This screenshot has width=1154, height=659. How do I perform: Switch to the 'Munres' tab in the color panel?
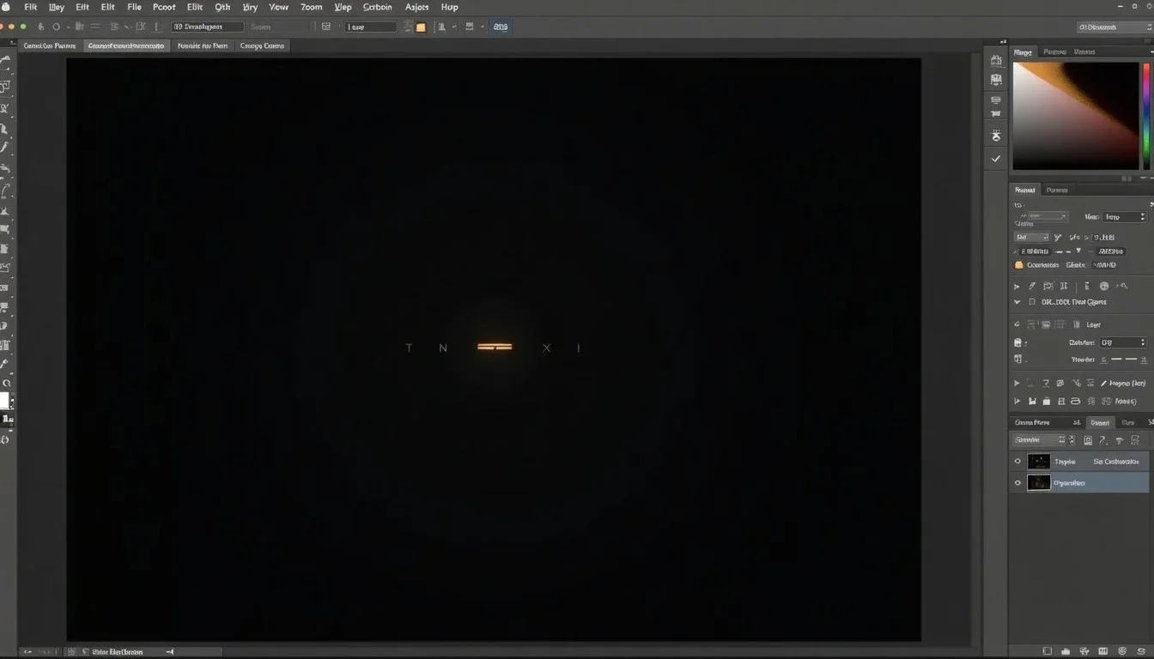1084,51
